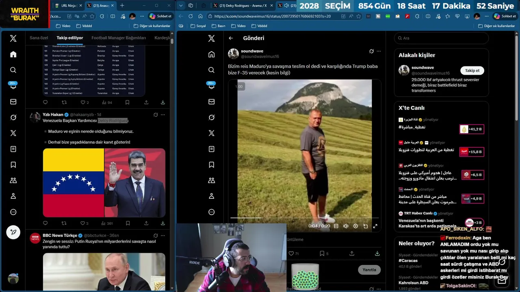The image size is (520, 292).
Task: Open the Venezuela flag image
Action: pos(74,182)
